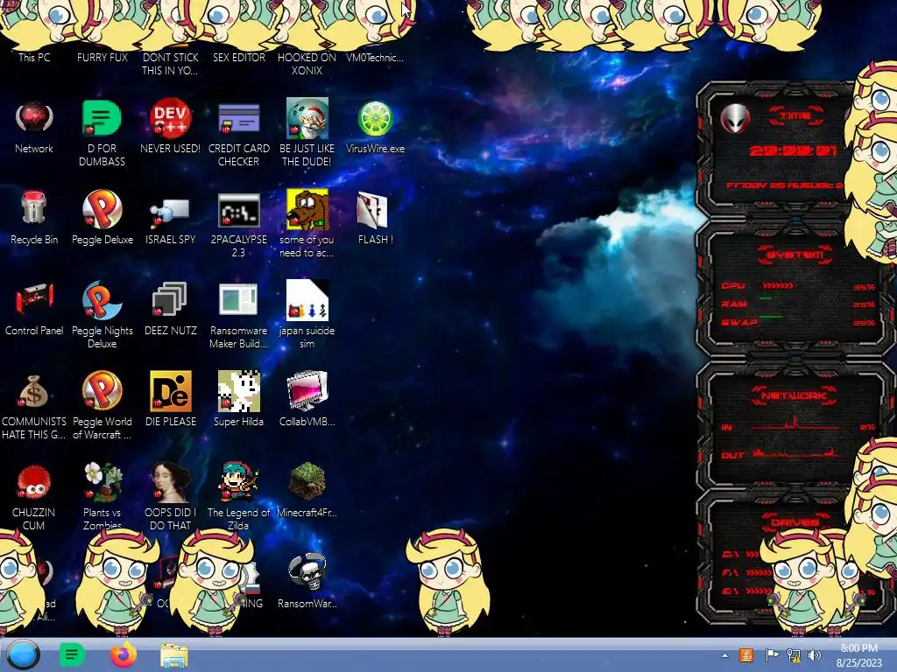The image size is (897, 672).
Task: Click the taskbar clock showing 8:00 PM
Action: pos(858,655)
